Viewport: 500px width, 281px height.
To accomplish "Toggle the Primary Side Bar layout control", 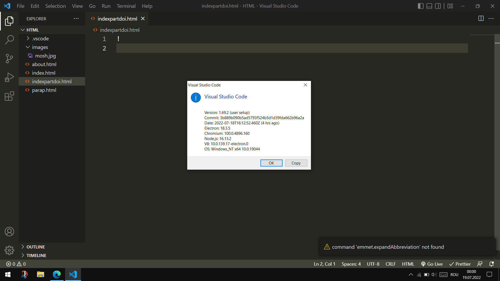I will pos(421,6).
